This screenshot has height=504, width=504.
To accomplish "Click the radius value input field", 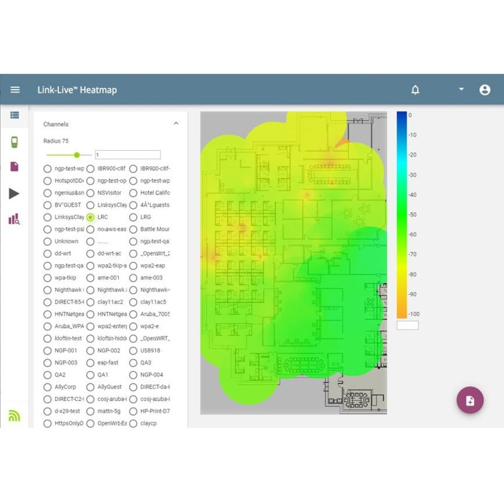I will (127, 155).
